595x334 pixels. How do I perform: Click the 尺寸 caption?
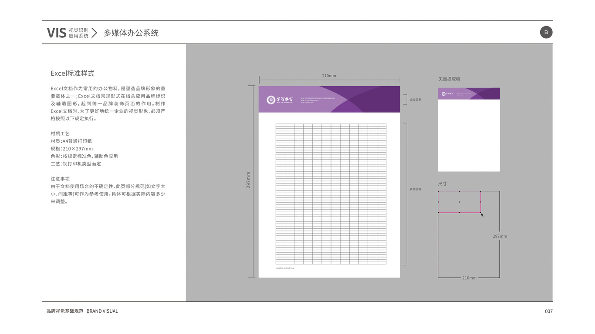click(443, 184)
